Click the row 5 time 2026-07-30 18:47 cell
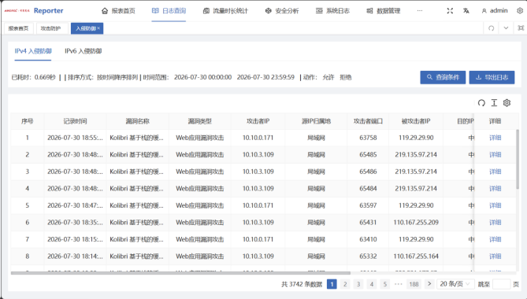Image resolution: width=527 pixels, height=299 pixels. 75,205
